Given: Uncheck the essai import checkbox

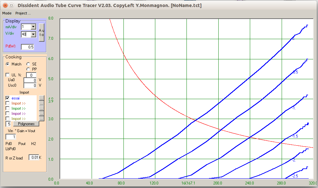Looking at the screenshot, I should [x=8, y=98].
